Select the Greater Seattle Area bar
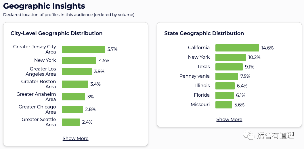Image resolution: width=304 pixels, height=149 pixels. (71, 122)
